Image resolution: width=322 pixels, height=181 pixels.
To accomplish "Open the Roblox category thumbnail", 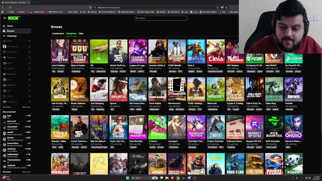I will click(60, 164).
